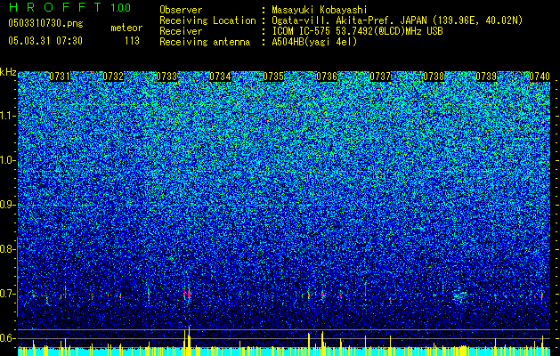Click the strong meteor echo after 0733
This screenshot has height=356, width=560.
coord(187,295)
